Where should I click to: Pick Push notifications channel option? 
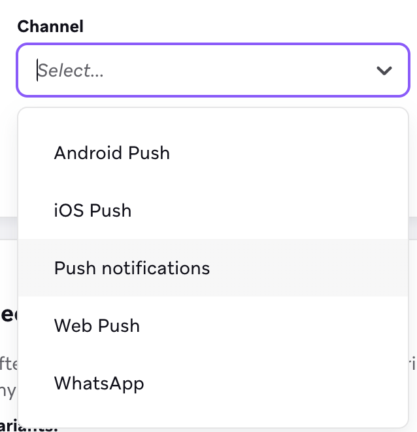coord(132,268)
